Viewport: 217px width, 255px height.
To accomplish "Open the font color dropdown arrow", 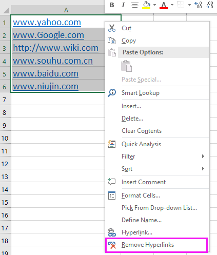I will (x=172, y=5).
